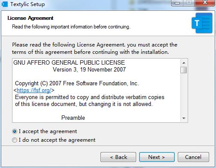Cancel the Textylic installation
Image resolution: width=216 pixels, height=168 pixels.
click(193, 157)
